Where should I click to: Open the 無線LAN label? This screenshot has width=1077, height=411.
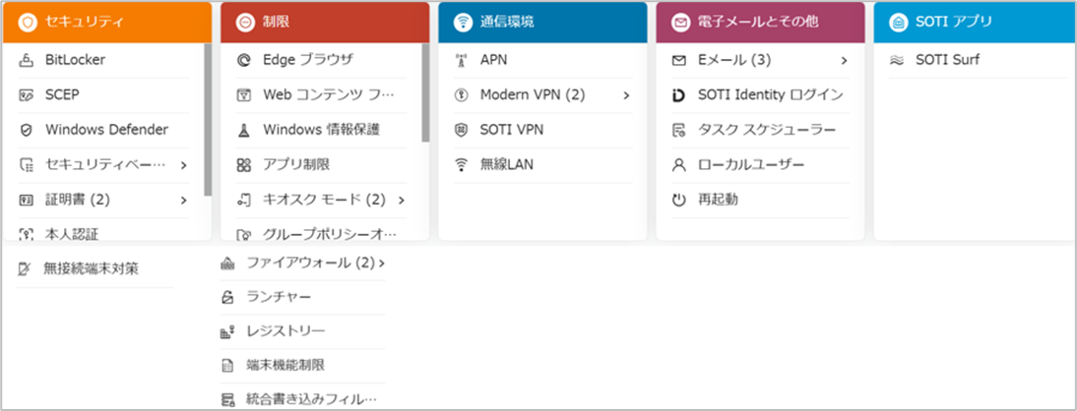tap(507, 164)
